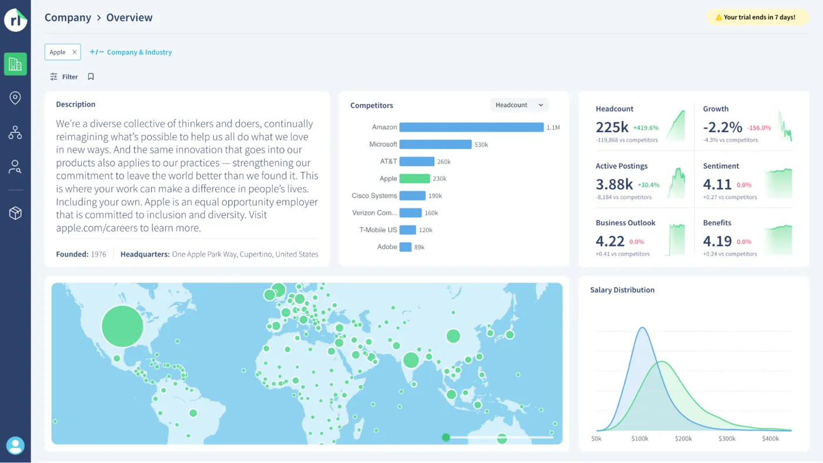Click the right handle of map slider

(x=502, y=438)
